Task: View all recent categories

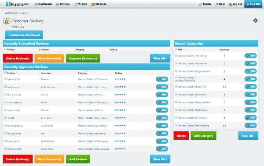Action: (248, 136)
